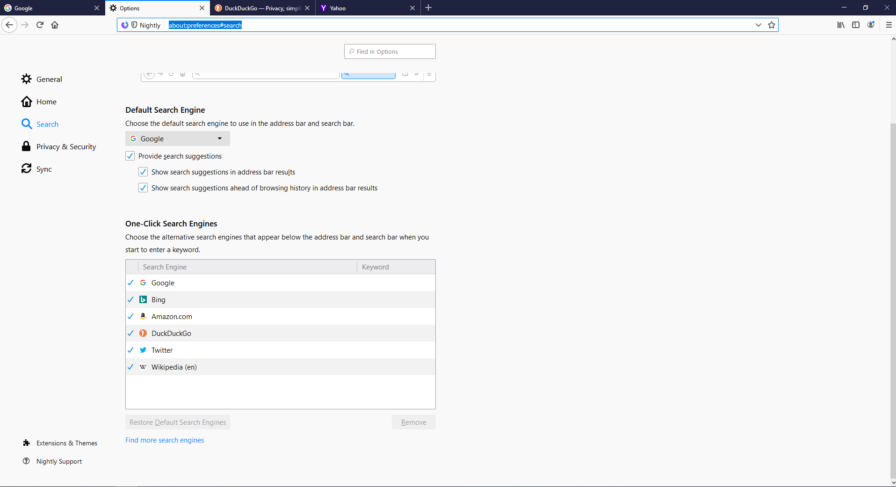Open the default search engine dropdown
Image resolution: width=896 pixels, height=487 pixels.
pos(177,138)
